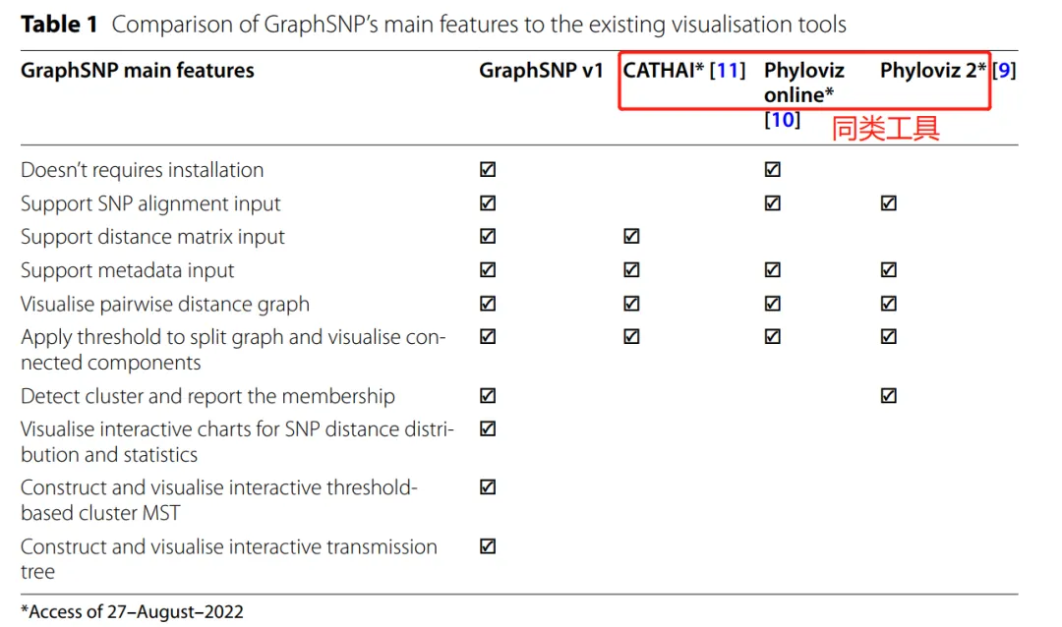The height and width of the screenshot is (627, 1062).
Task: Click GraphSNP v1 checkmark for interactive transmission tree
Action: coord(488,546)
